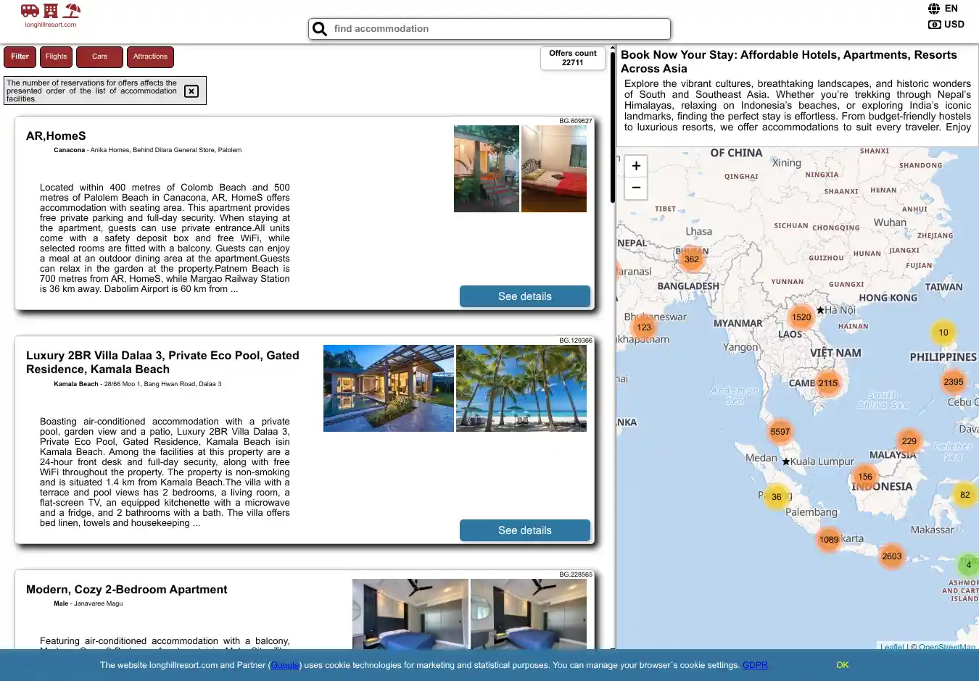See details for Luxury 2BR Villa Dalaa
979x681 pixels.
coord(524,530)
